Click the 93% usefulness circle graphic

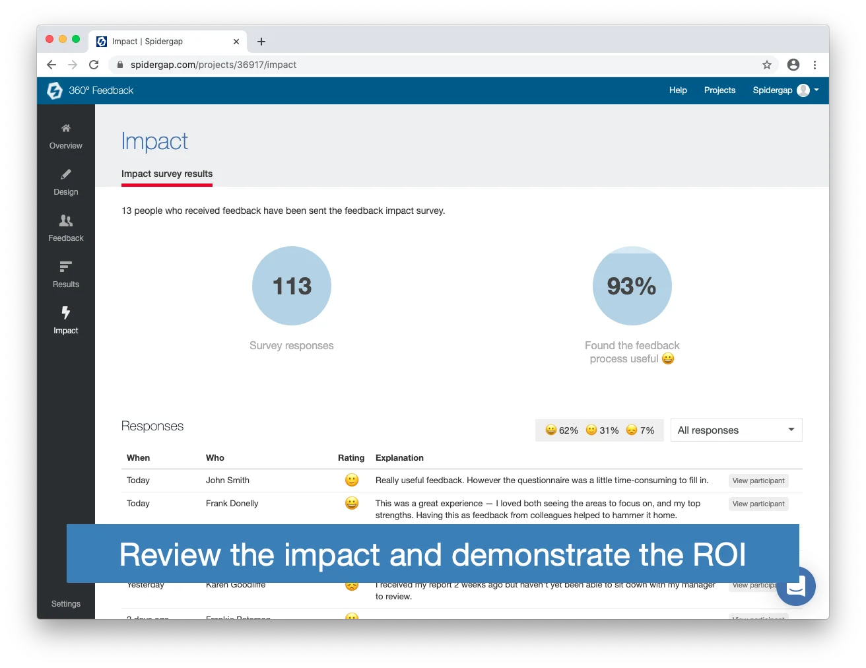point(631,286)
